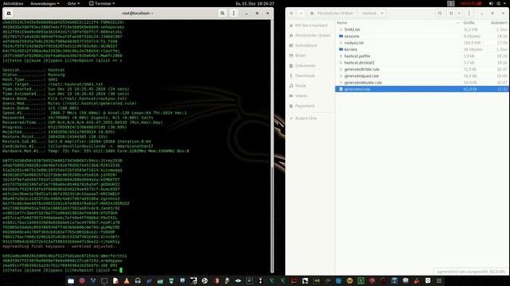The height and width of the screenshot is (286, 510).
Task: Select the generatedtrible.rule file
Action: [x=422, y=69]
